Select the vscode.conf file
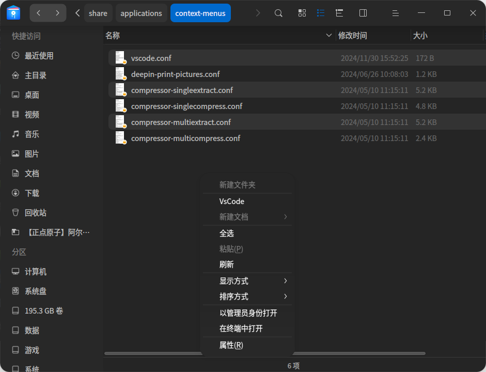Screen dimensions: 486x372 tap(297, 58)
